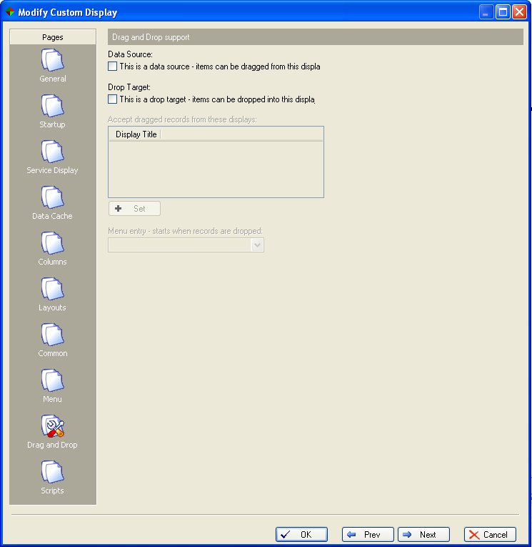Enable the data source checkbox
The image size is (532, 547).
tap(112, 66)
